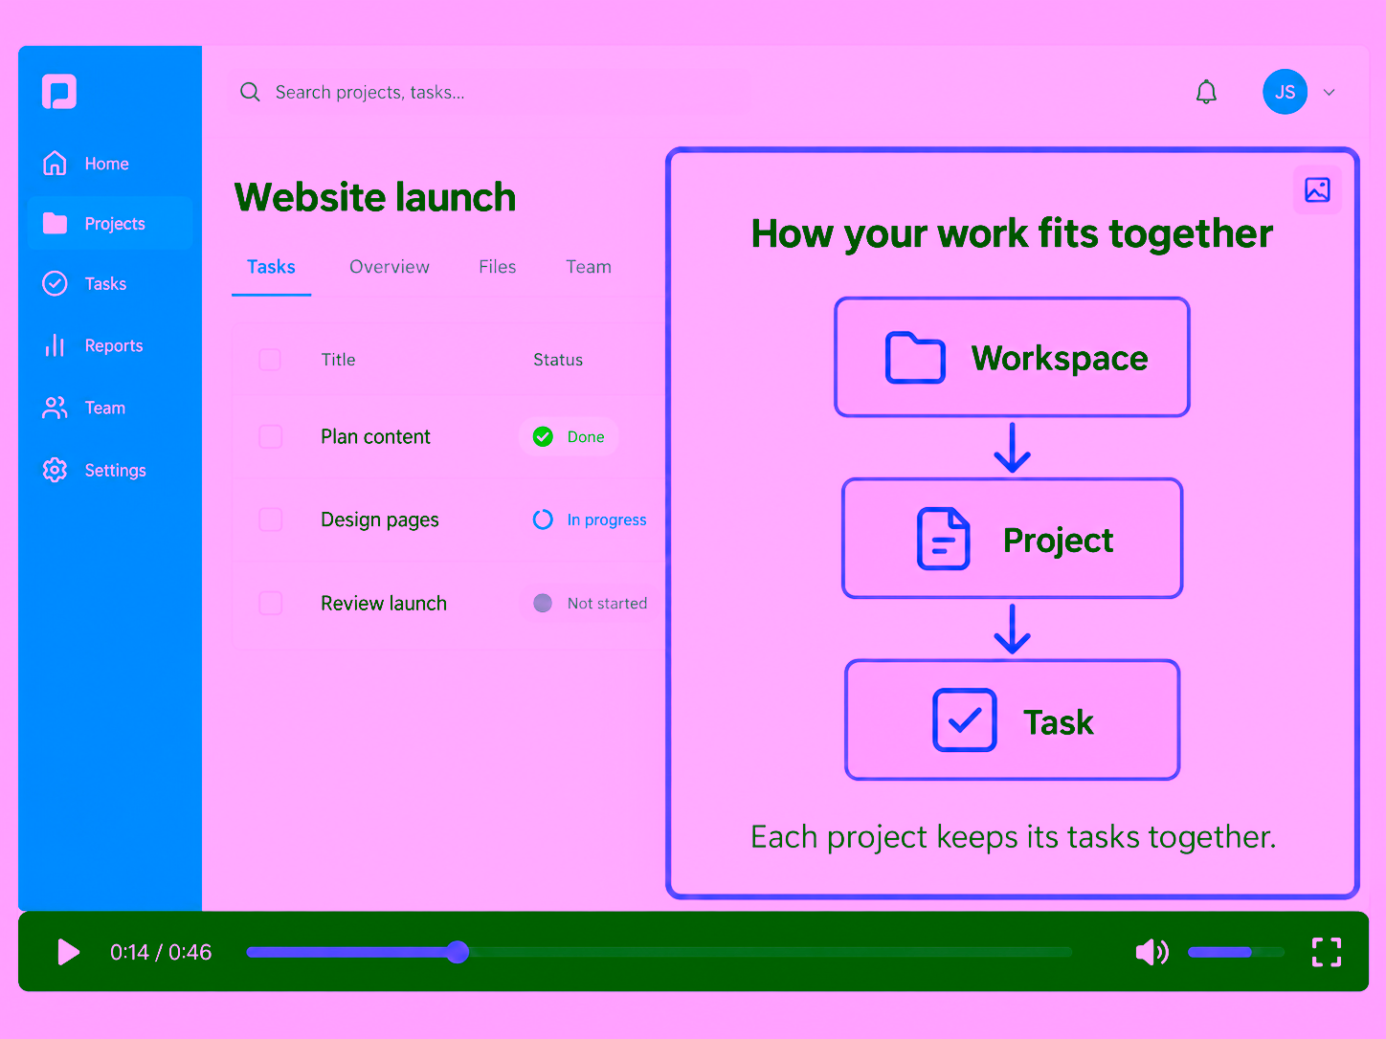Click the Title column header
The height and width of the screenshot is (1039, 1386).
(x=338, y=360)
